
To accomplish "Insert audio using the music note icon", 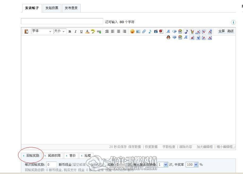I will pyautogui.click(x=150, y=31).
